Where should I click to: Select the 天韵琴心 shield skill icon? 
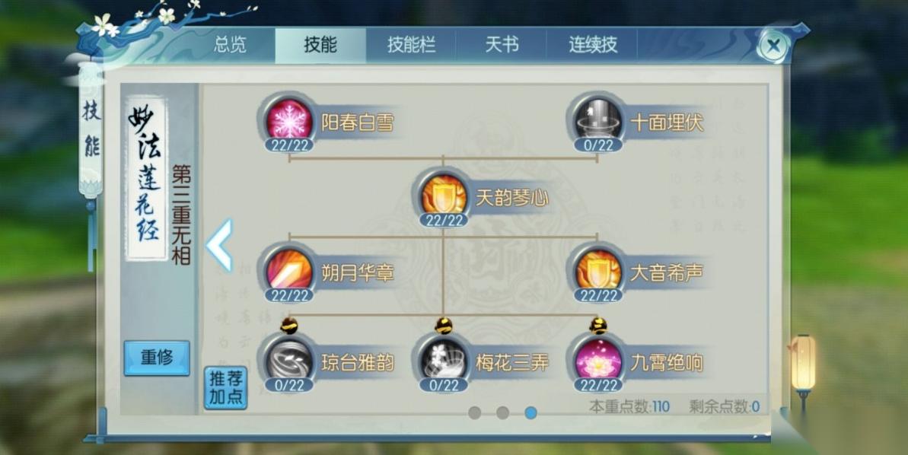[444, 196]
